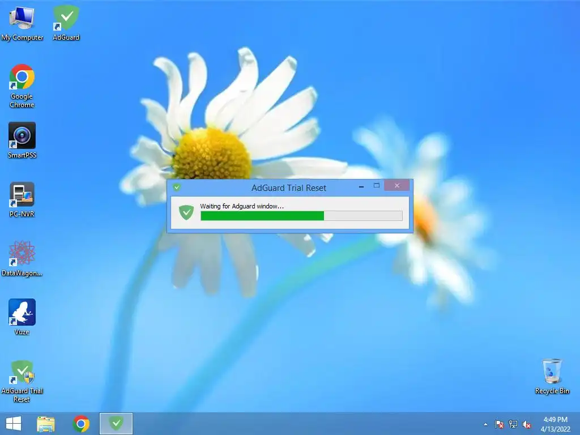580x435 pixels.
Task: Select the PC-NVR desktop icon
Action: (x=22, y=200)
